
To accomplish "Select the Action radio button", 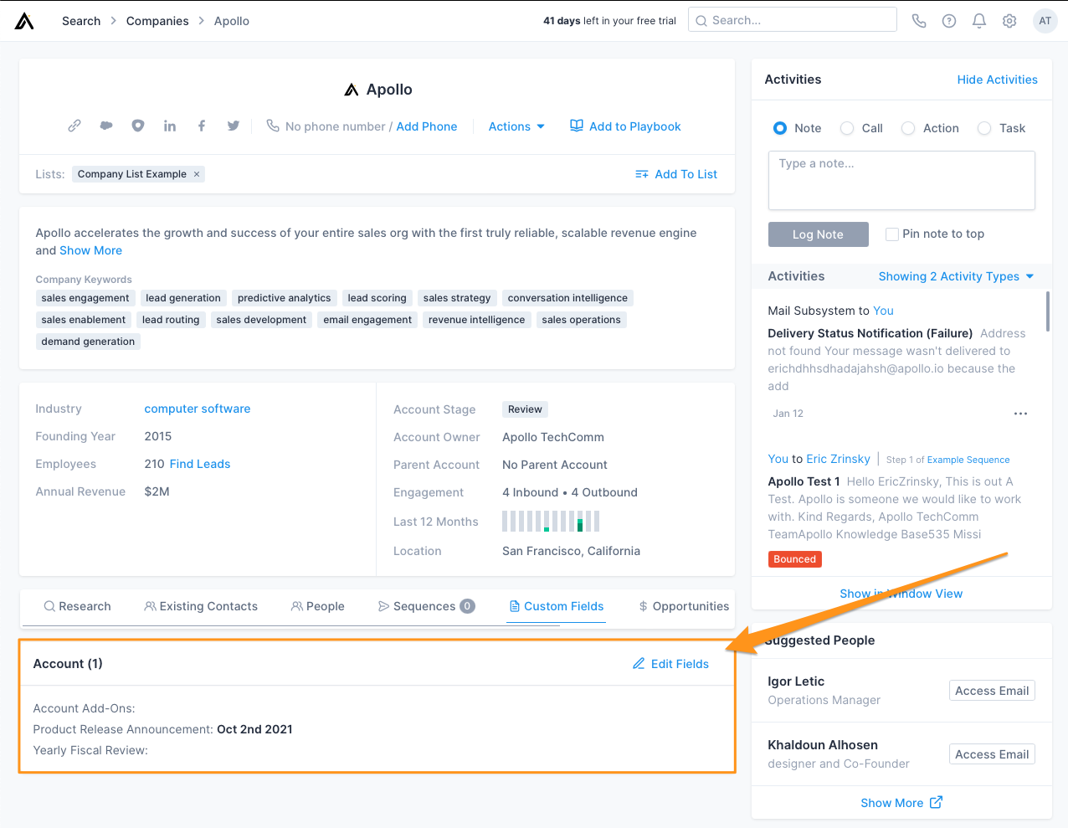I will point(908,128).
